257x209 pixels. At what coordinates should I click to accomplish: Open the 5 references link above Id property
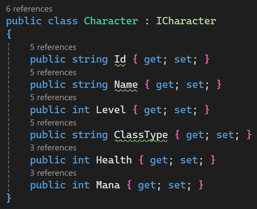pyautogui.click(x=53, y=47)
